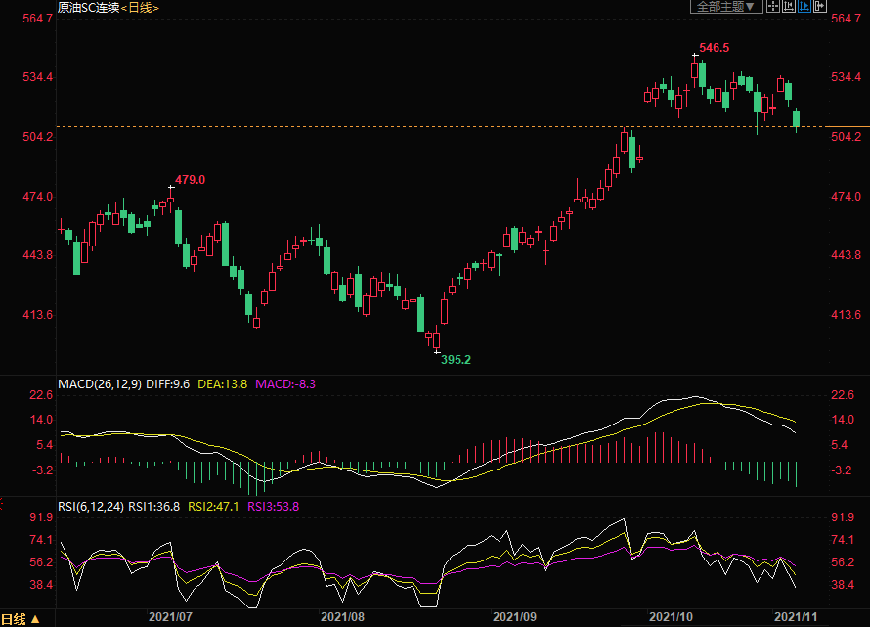Click the DIFF:9.6 legend value
The width and height of the screenshot is (870, 627).
pos(168,385)
